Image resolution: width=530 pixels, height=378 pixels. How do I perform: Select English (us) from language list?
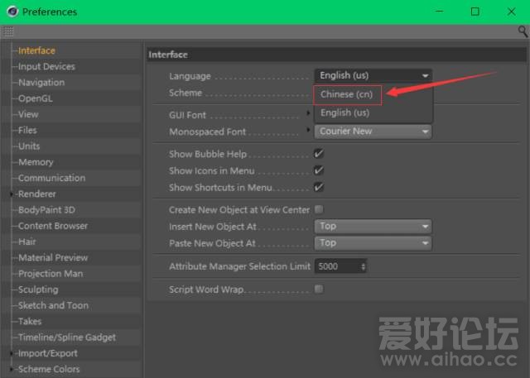coord(345,112)
